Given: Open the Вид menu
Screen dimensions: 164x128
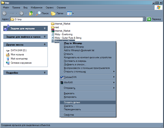Looking at the screenshot, I should coord(25,8).
